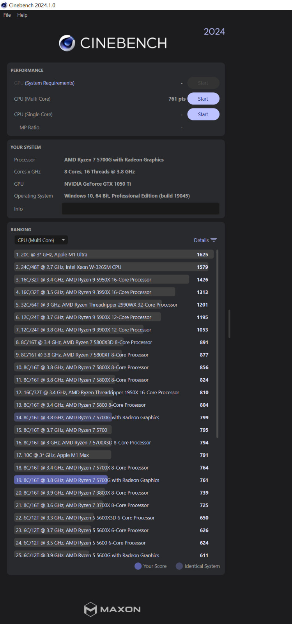The height and width of the screenshot is (624, 292).
Task: Click the Cinebench title bar app icon
Action: coord(4,5)
